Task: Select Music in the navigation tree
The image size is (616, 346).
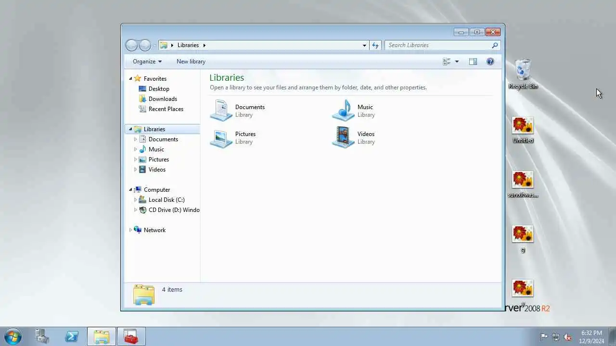Action: click(156, 149)
